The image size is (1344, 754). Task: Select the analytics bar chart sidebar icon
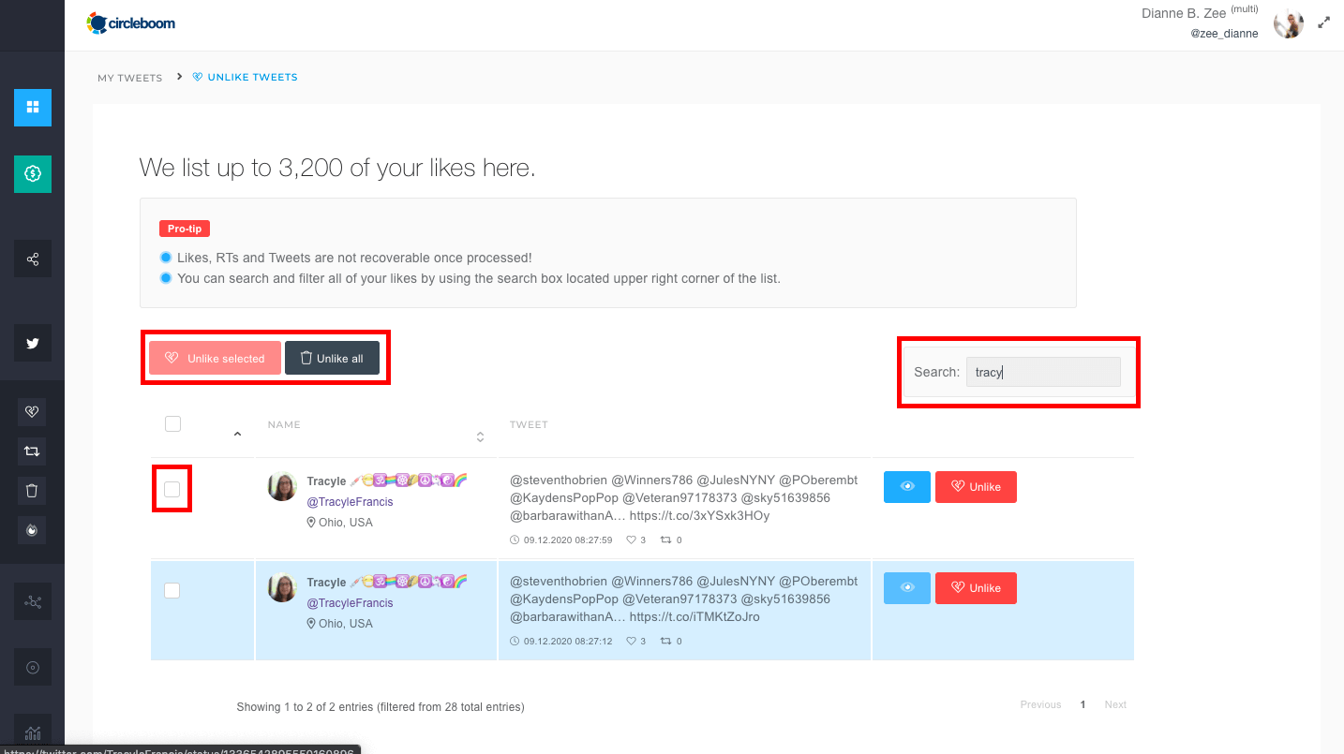pyautogui.click(x=33, y=732)
